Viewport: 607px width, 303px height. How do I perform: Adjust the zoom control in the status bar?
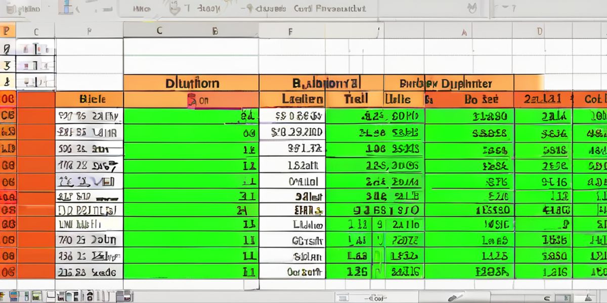pyautogui.click(x=377, y=297)
